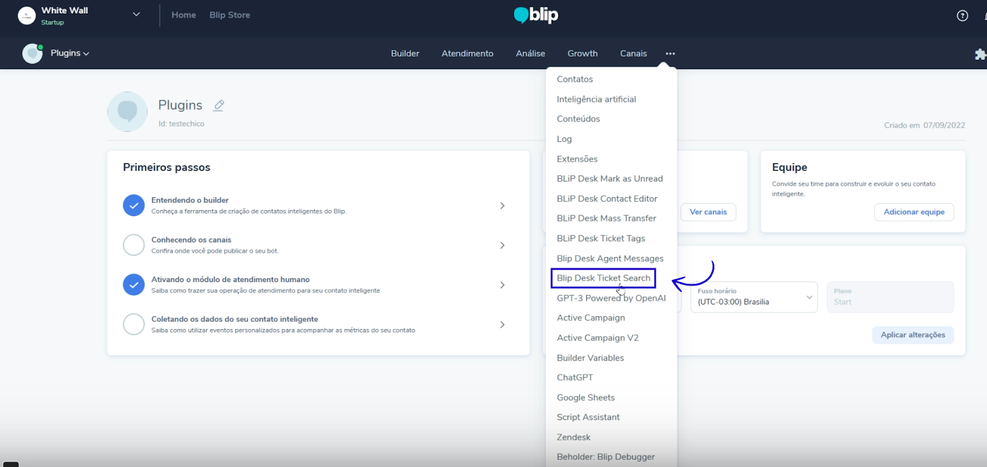Expand the Coletando os dados step arrow

coord(502,325)
